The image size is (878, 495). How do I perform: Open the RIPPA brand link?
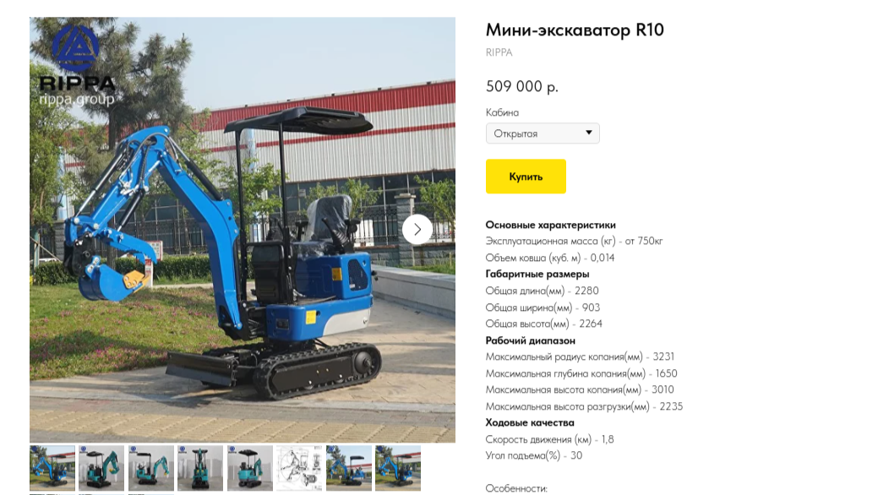(x=499, y=52)
